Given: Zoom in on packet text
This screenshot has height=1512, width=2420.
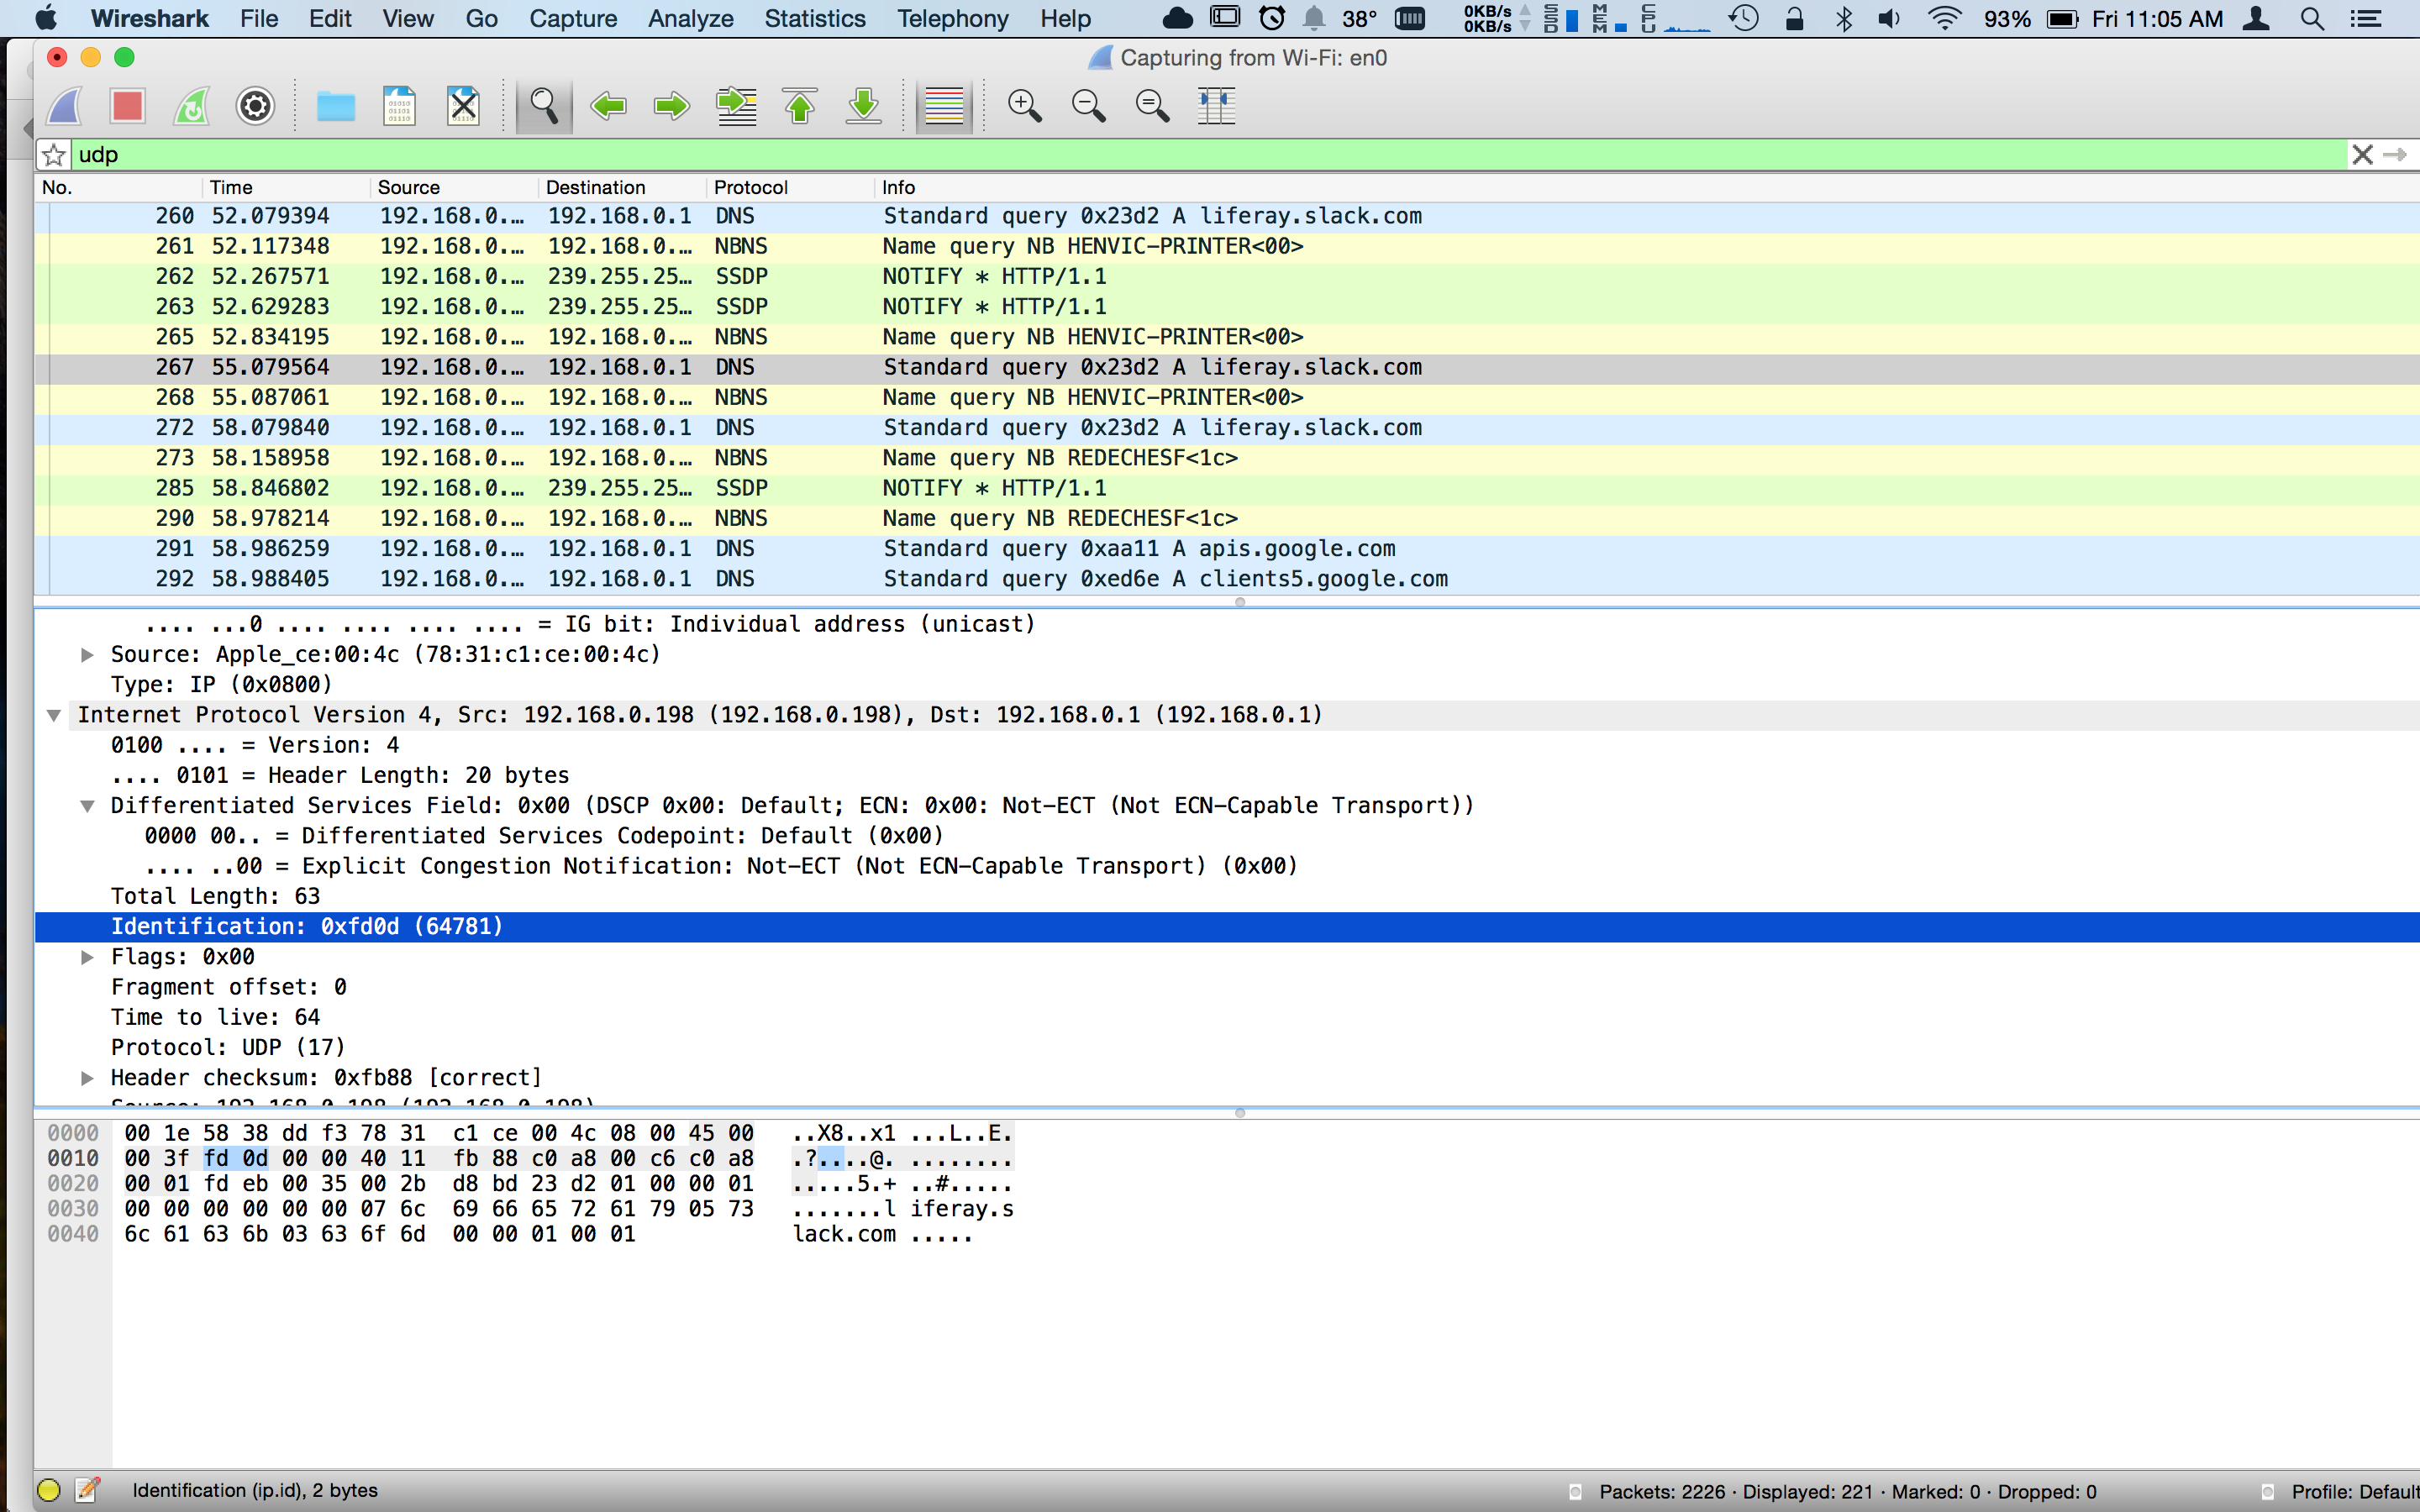Looking at the screenshot, I should (1024, 106).
